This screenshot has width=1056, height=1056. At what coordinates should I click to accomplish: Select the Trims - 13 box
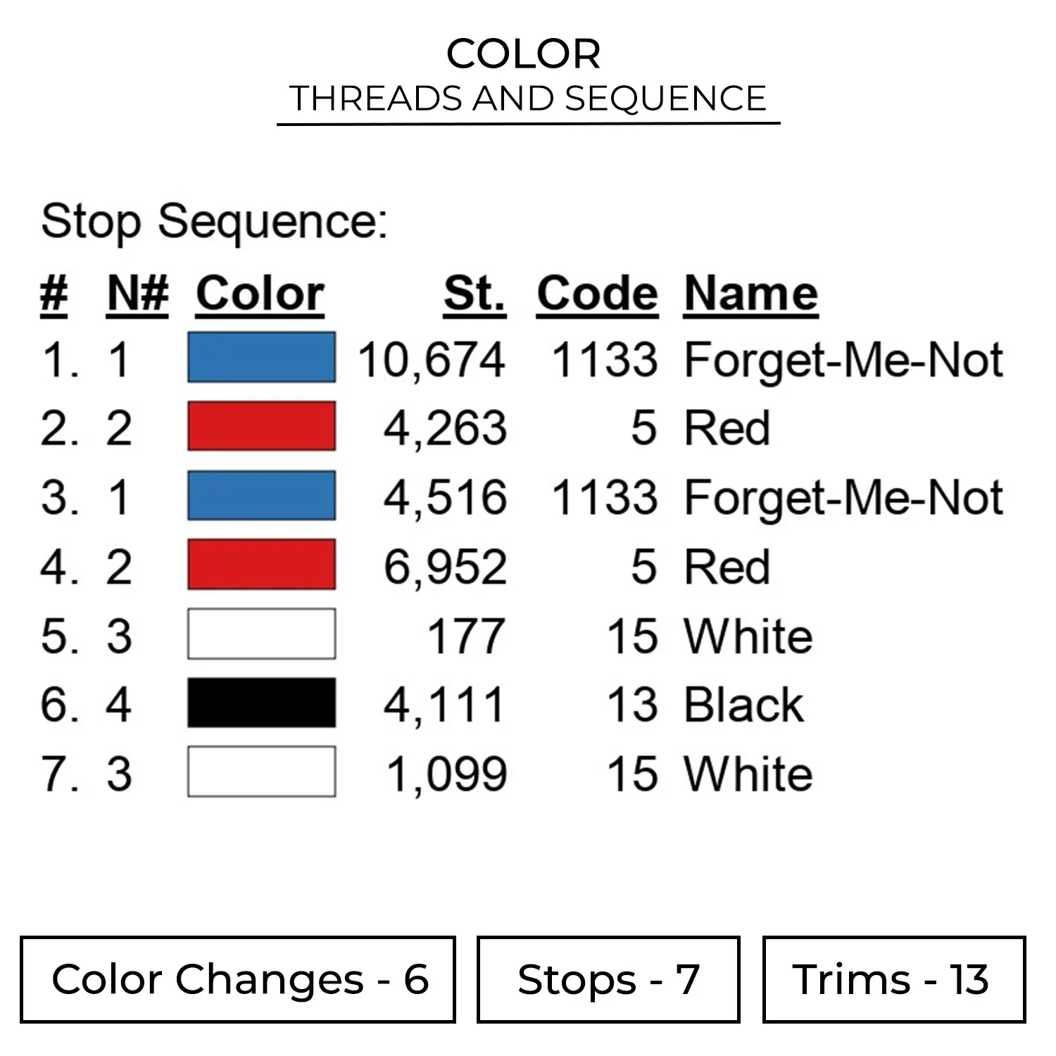893,979
